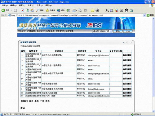Open the Back button history dropdown arrow

tap(11, 10)
